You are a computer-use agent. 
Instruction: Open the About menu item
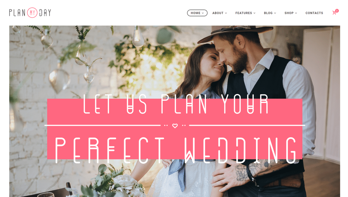[220, 13]
